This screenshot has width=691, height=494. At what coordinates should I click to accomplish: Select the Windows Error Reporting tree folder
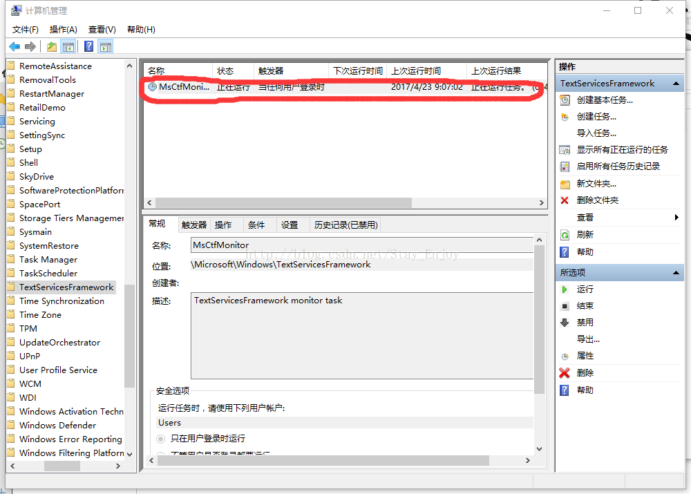coord(70,439)
